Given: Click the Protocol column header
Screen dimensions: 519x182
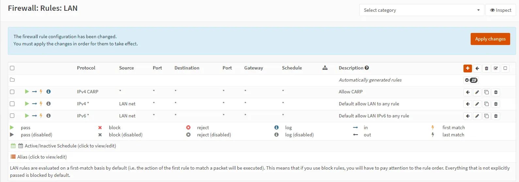Looking at the screenshot, I should click(x=86, y=68).
